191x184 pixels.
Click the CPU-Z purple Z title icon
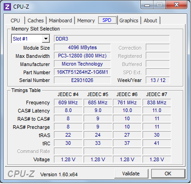[x=7, y=7]
